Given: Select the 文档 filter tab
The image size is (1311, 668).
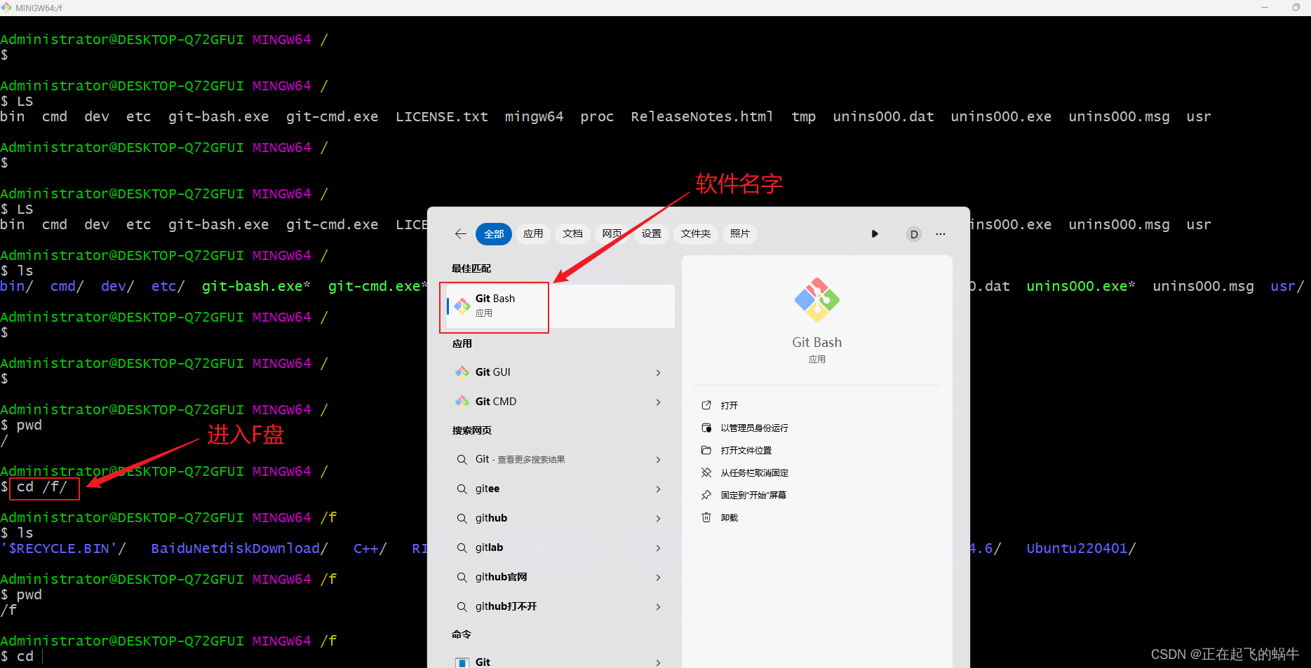Looking at the screenshot, I should point(572,234).
